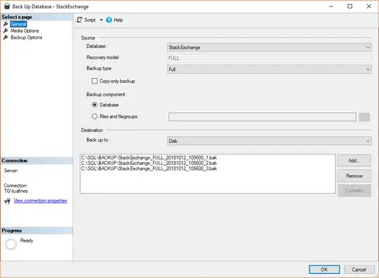Click the Files and filegroups text field
The height and width of the screenshot is (278, 379).
point(262,117)
